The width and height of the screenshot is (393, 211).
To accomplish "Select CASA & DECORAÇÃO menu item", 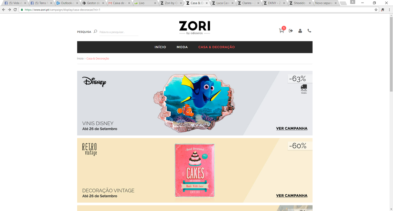I will point(216,47).
